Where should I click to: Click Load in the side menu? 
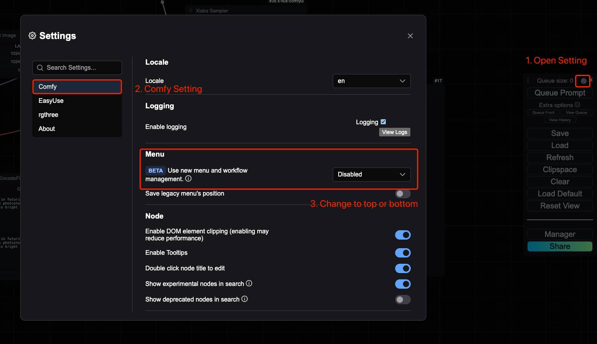[x=560, y=145]
